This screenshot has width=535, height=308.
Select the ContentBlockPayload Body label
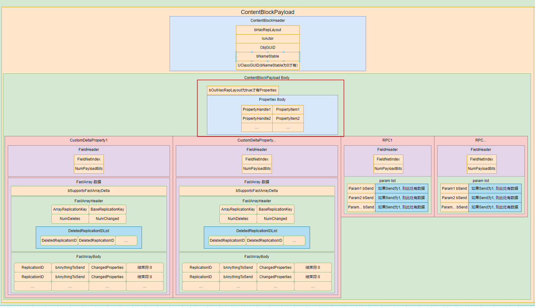267,78
